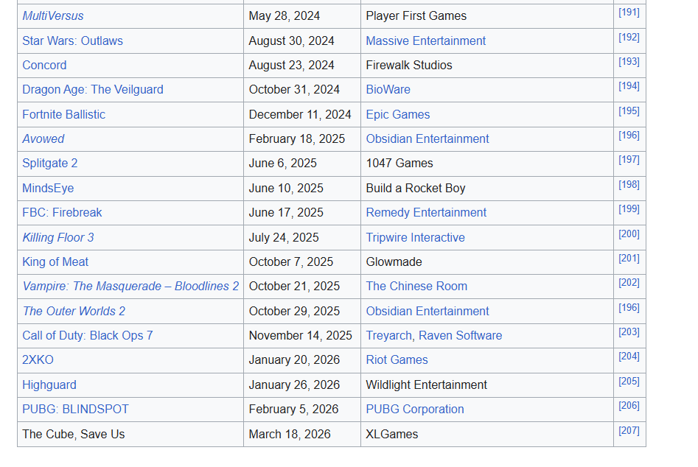Jump to citation [199]
Image resolution: width=698 pixels, height=467 pixels.
629,209
